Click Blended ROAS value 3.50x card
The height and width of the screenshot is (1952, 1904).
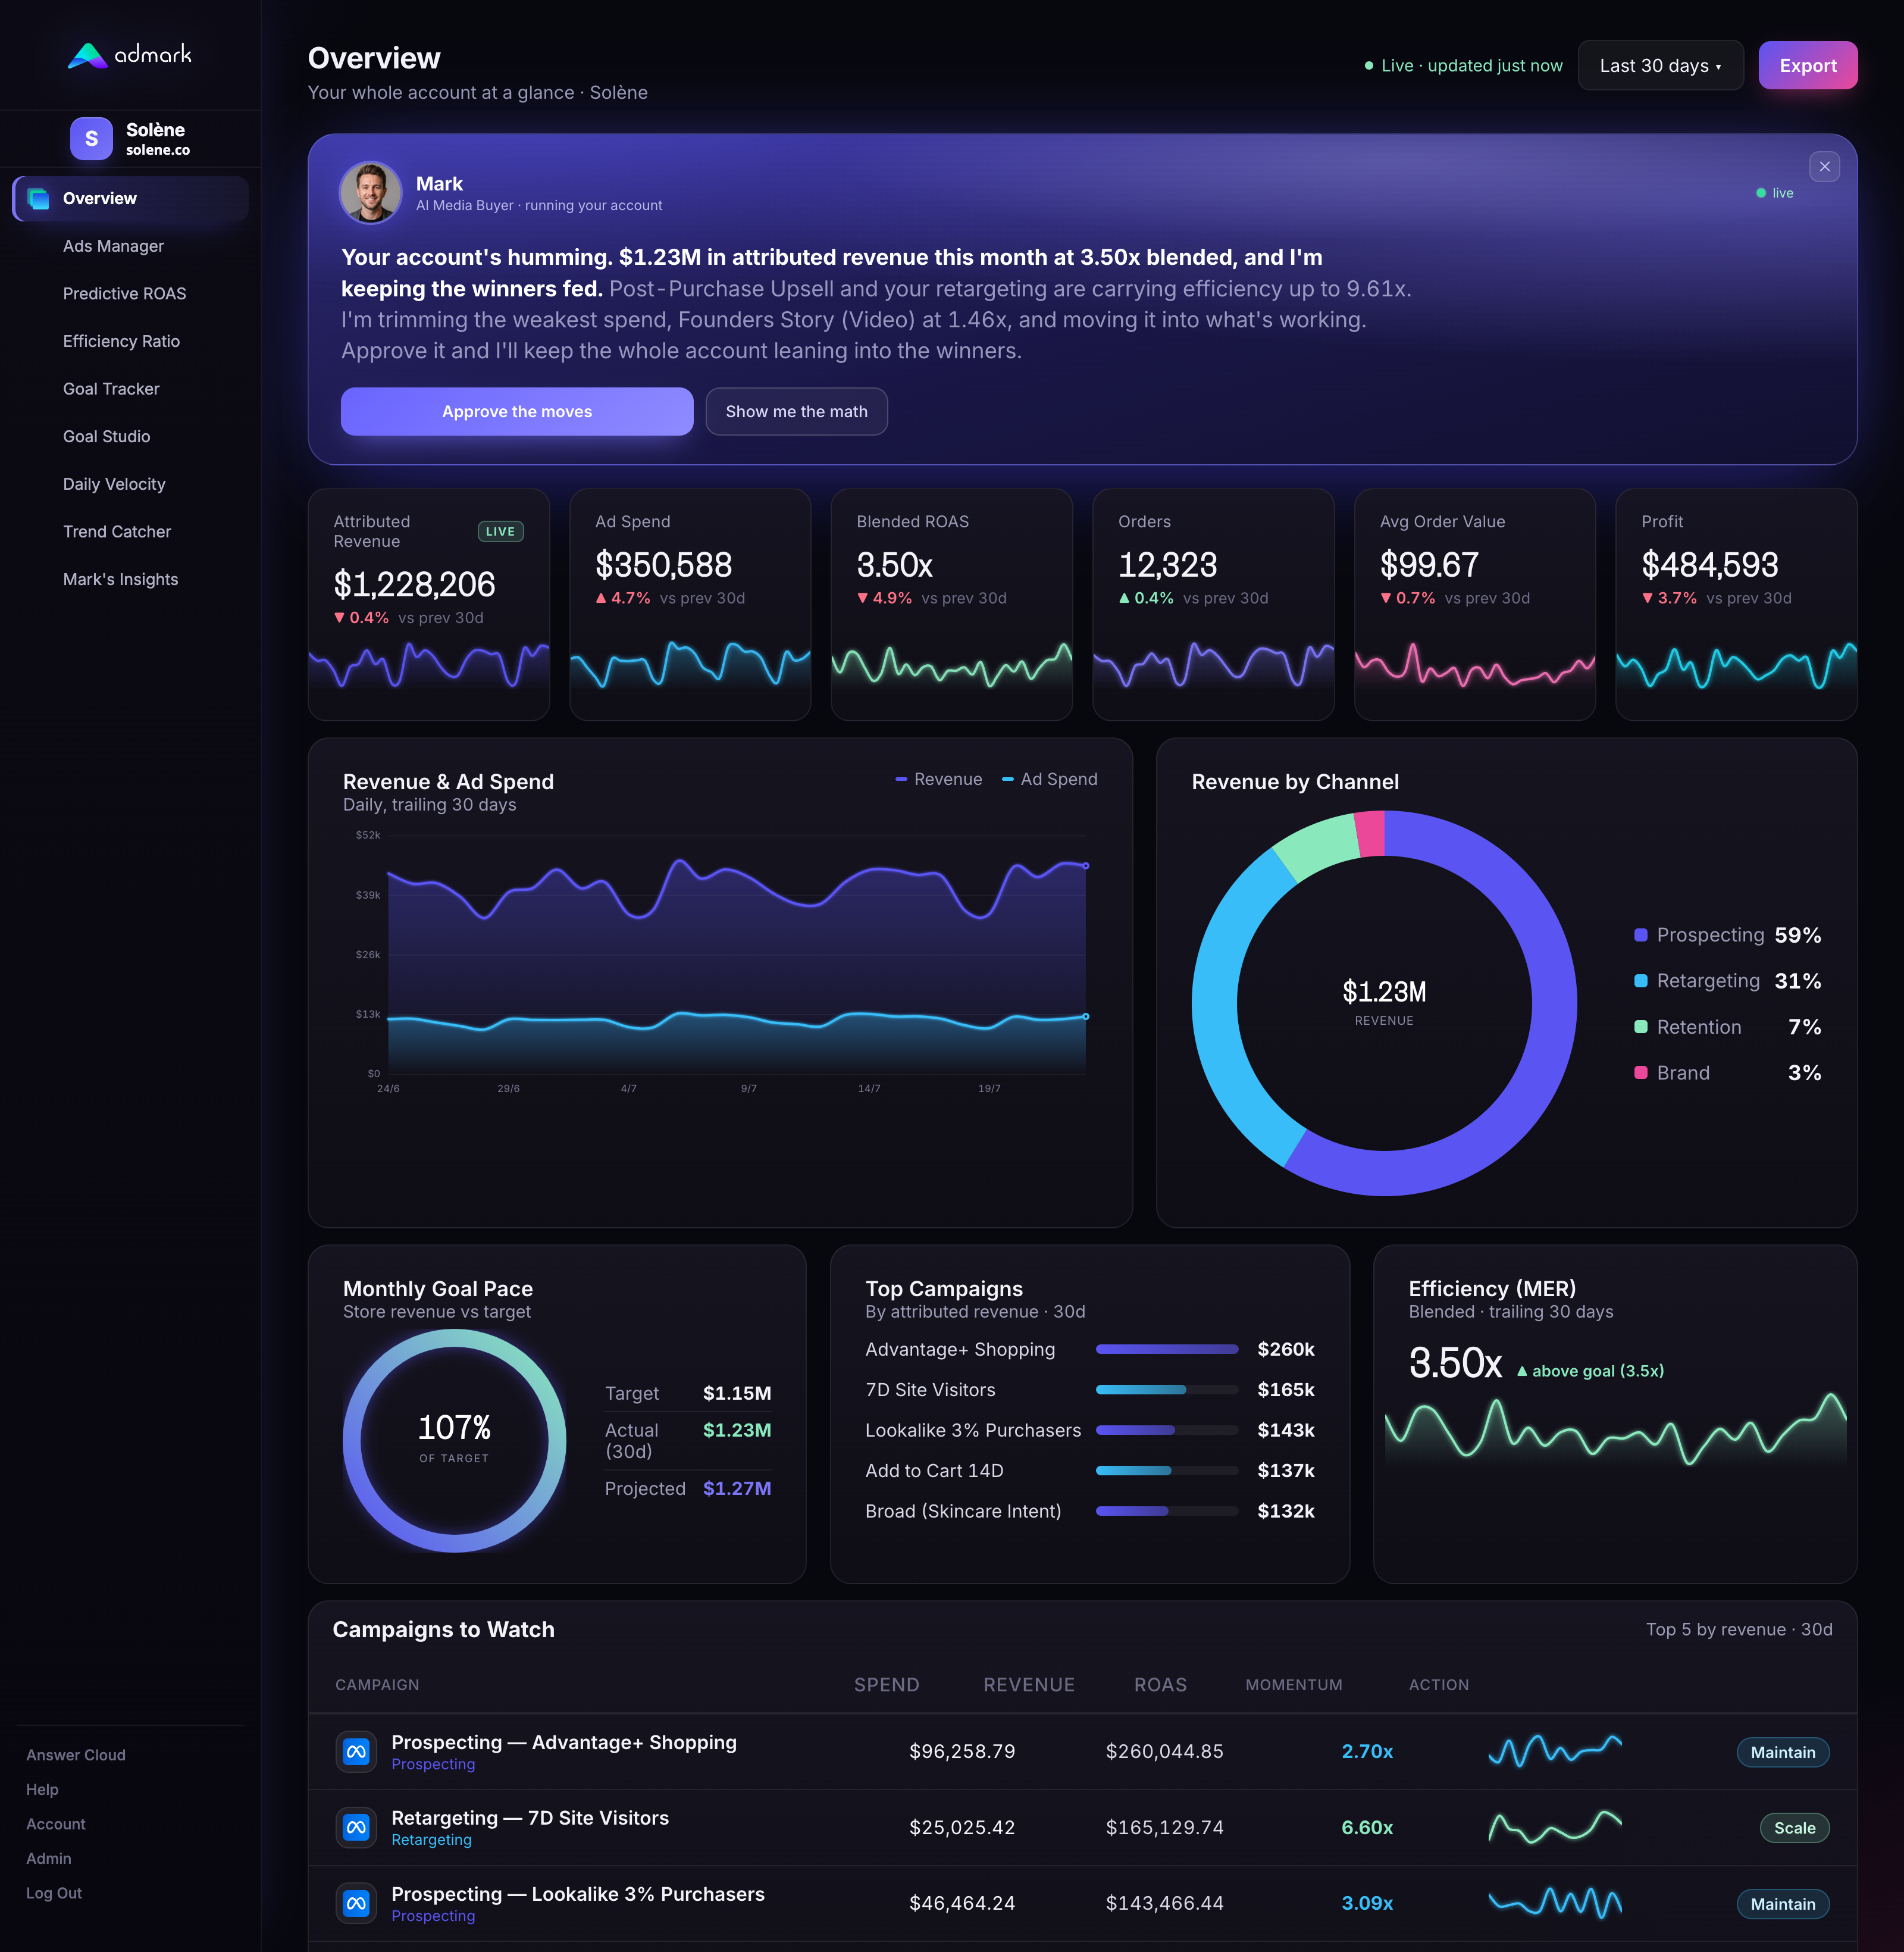coord(894,565)
